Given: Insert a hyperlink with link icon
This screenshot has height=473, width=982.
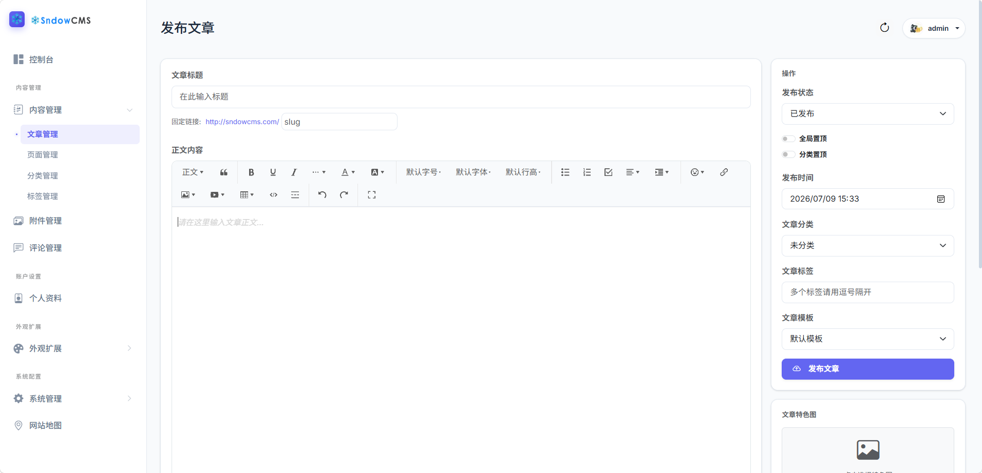Looking at the screenshot, I should pos(724,172).
